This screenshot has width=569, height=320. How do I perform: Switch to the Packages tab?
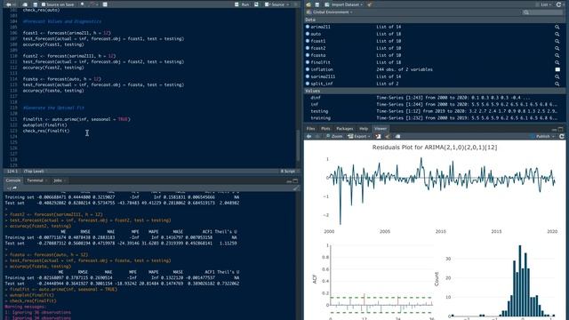point(344,128)
